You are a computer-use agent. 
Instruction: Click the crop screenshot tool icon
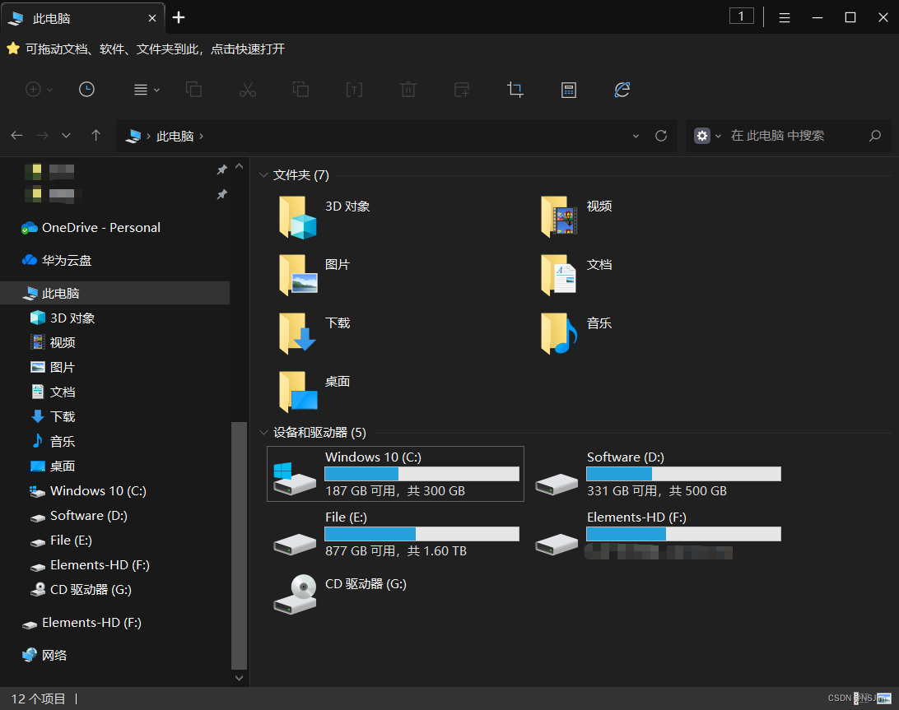(515, 90)
